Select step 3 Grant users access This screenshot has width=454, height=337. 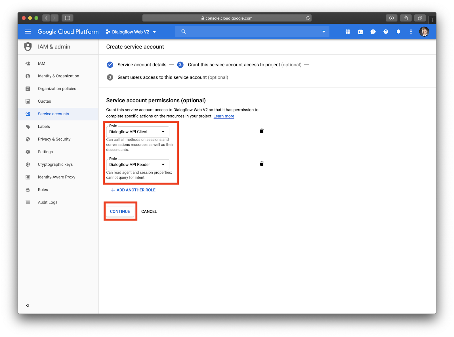167,77
